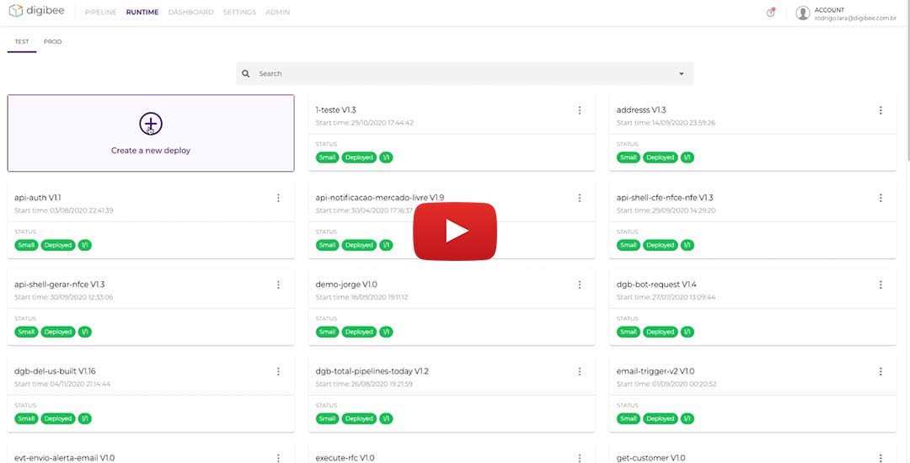Image resolution: width=910 pixels, height=463 pixels.
Task: Click the 1/1 badge on api-shell-cfe-nfce-nfe card
Action: click(x=688, y=245)
